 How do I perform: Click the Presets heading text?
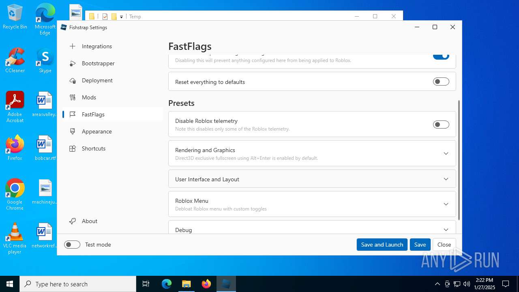(x=181, y=103)
